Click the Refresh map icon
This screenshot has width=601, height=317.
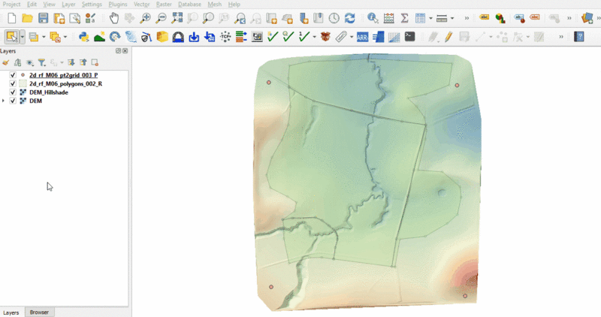pos(350,18)
